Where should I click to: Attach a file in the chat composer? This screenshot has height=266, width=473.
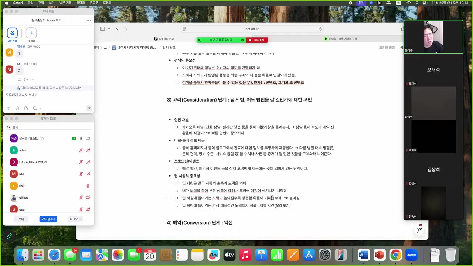coord(26,108)
